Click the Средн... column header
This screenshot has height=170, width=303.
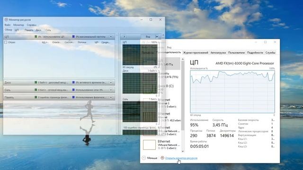click(106, 42)
